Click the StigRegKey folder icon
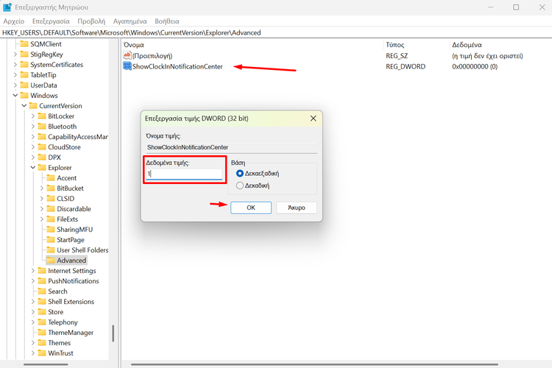The width and height of the screenshot is (552, 368). [x=24, y=54]
